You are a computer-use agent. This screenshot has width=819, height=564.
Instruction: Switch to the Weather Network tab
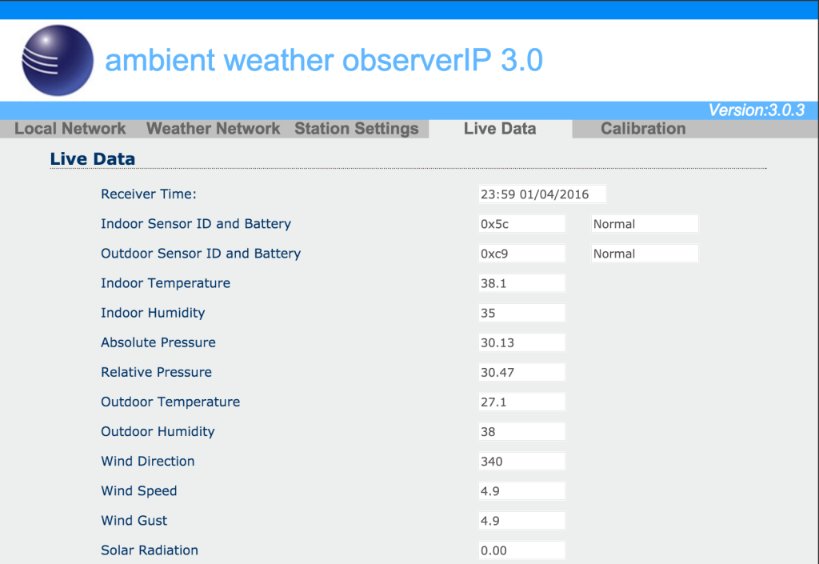[213, 129]
